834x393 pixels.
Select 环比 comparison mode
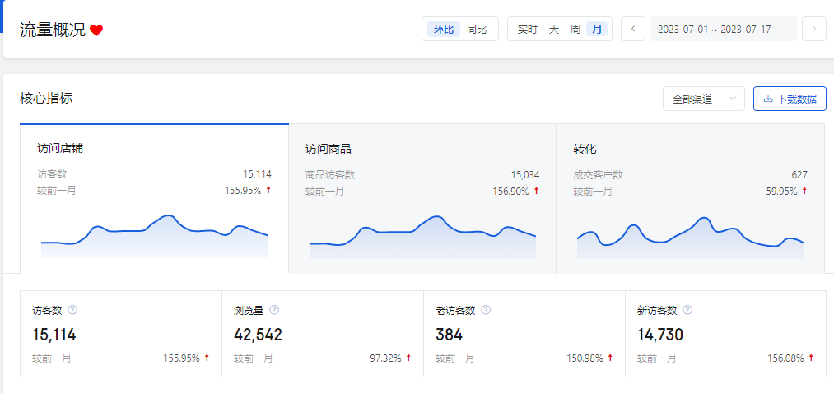(444, 29)
